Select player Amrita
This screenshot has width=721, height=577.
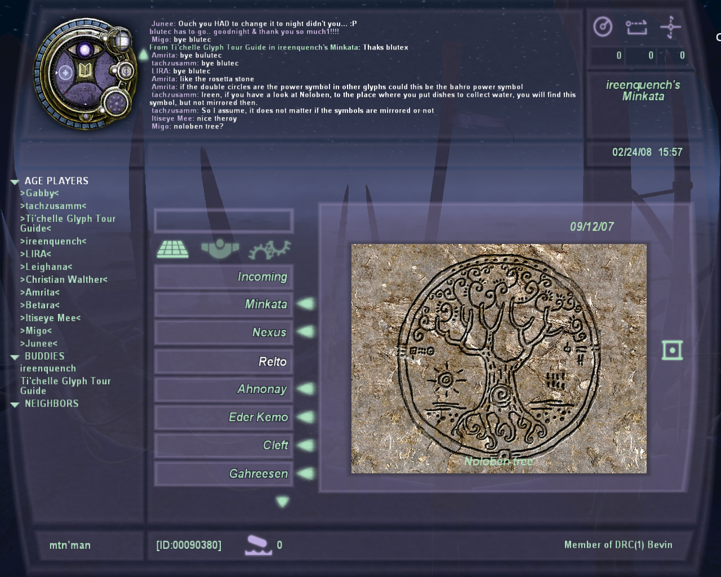[x=39, y=292]
